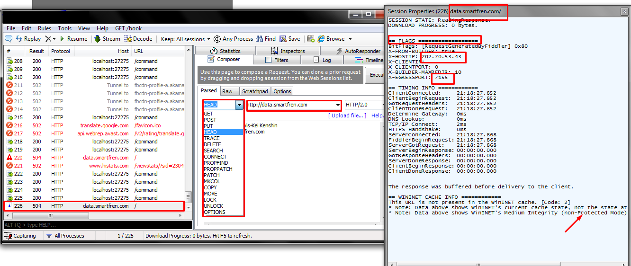
Task: Select CONNECT in the method list
Action: tap(223, 157)
